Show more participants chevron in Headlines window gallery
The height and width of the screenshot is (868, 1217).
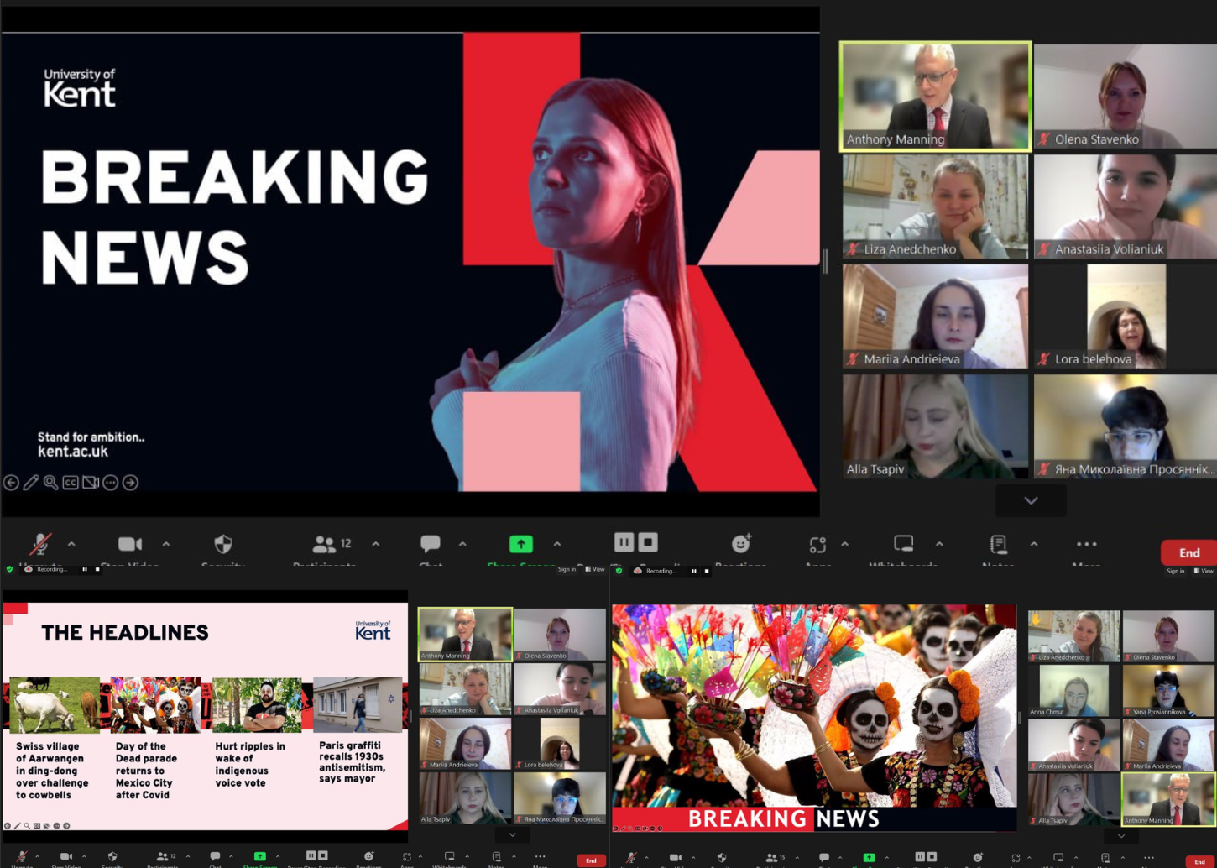(x=513, y=835)
